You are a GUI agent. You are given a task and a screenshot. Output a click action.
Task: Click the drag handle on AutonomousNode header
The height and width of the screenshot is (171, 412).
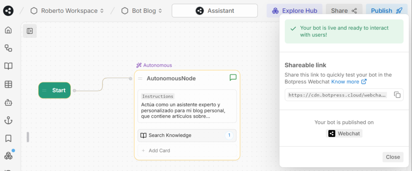click(x=140, y=78)
